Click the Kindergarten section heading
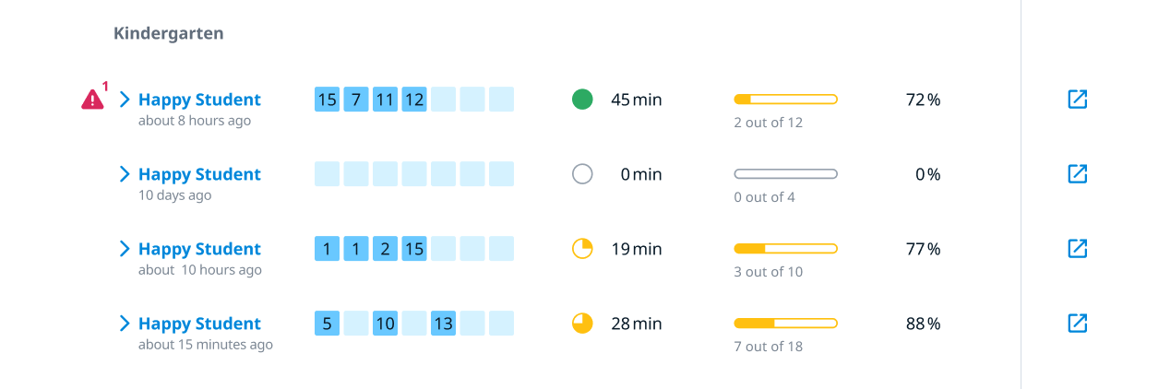Viewport: 1170px width, 389px height. coord(168,33)
